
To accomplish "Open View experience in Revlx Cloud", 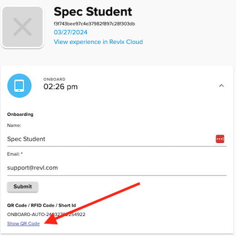I will (x=98, y=42).
